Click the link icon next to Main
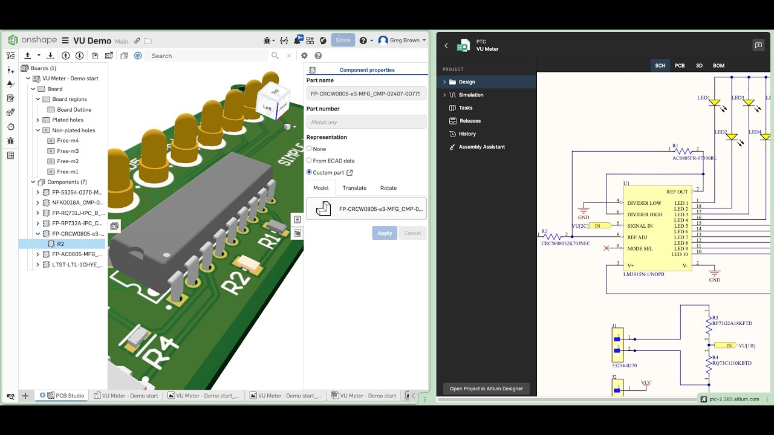 137,41
